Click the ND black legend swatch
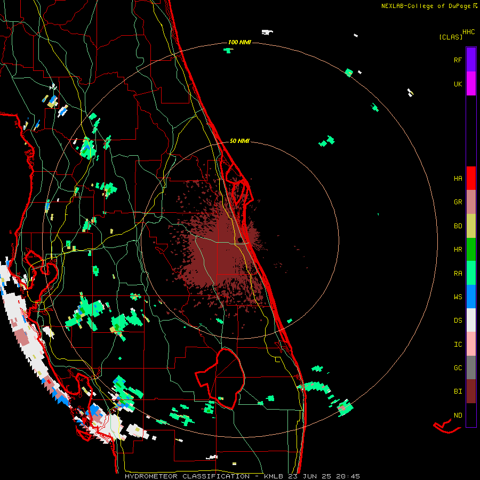Screen dimensions: 480x480 pos(471,415)
